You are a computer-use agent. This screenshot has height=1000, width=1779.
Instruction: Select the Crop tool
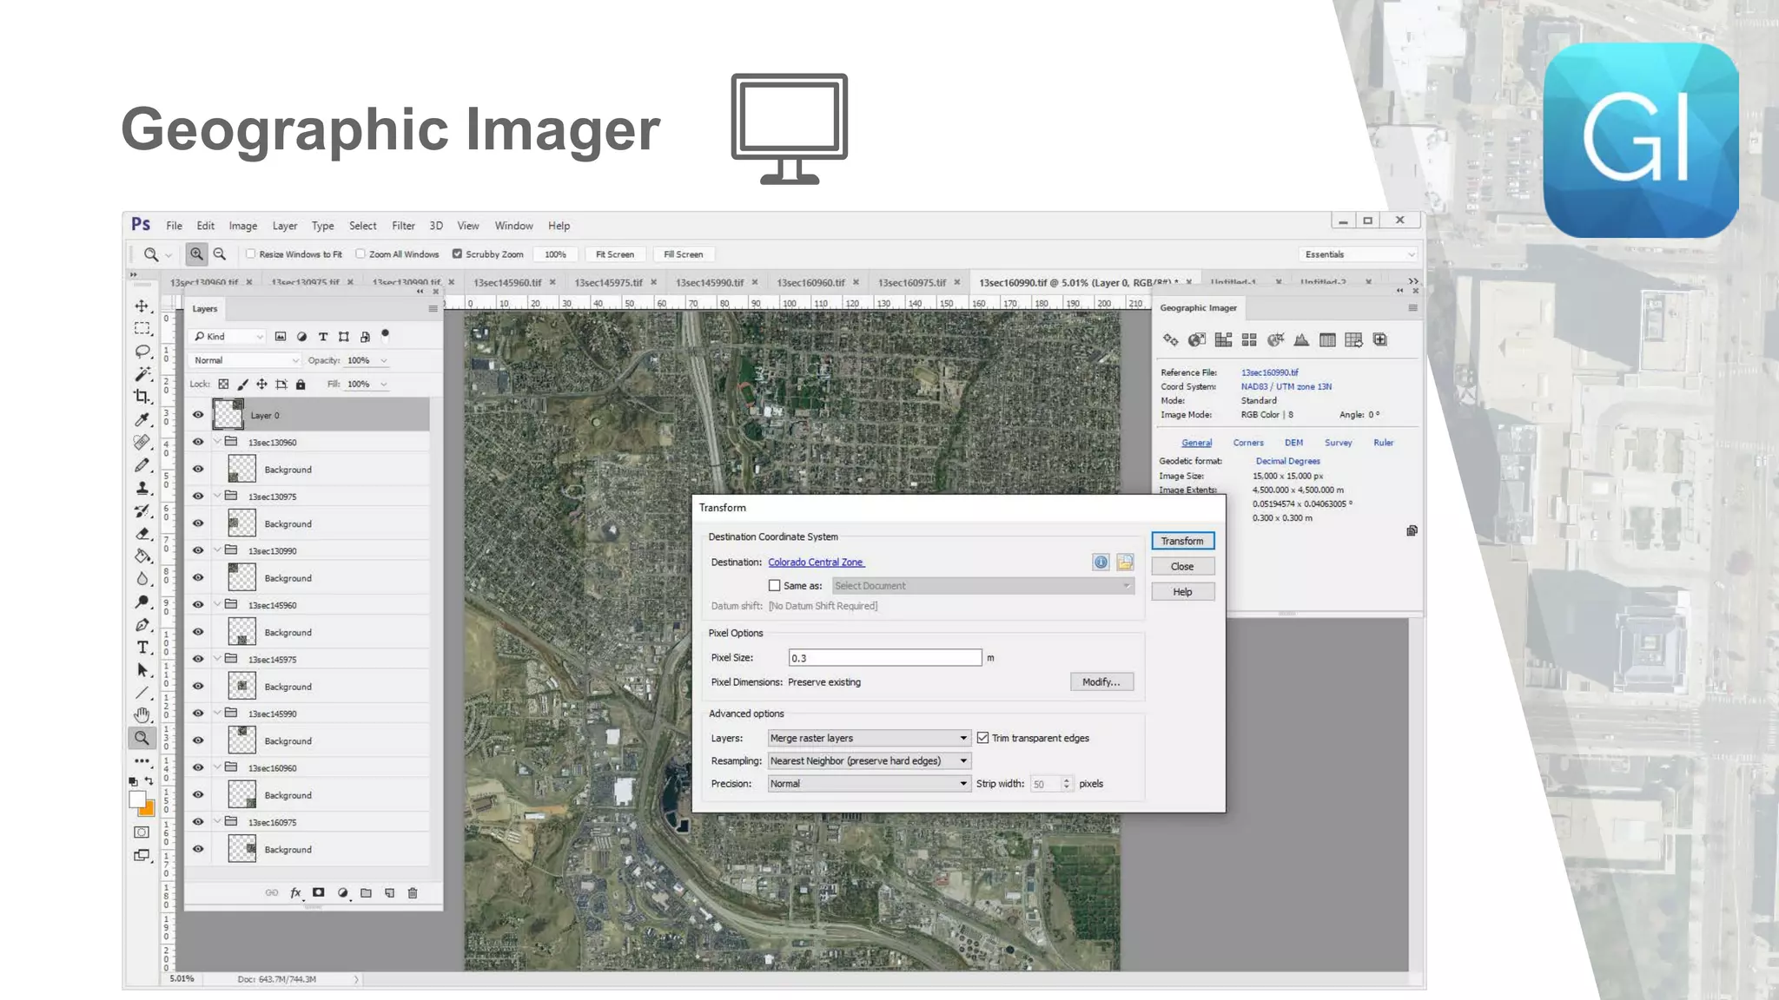click(142, 397)
